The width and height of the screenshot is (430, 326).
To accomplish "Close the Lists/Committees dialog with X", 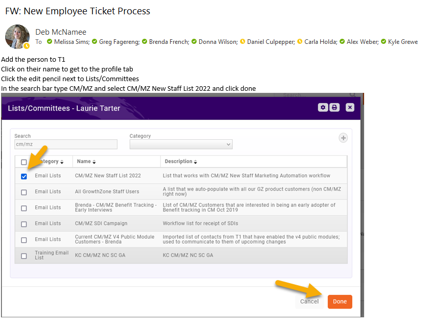I will pos(350,108).
